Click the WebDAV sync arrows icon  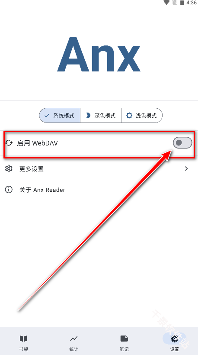click(9, 143)
